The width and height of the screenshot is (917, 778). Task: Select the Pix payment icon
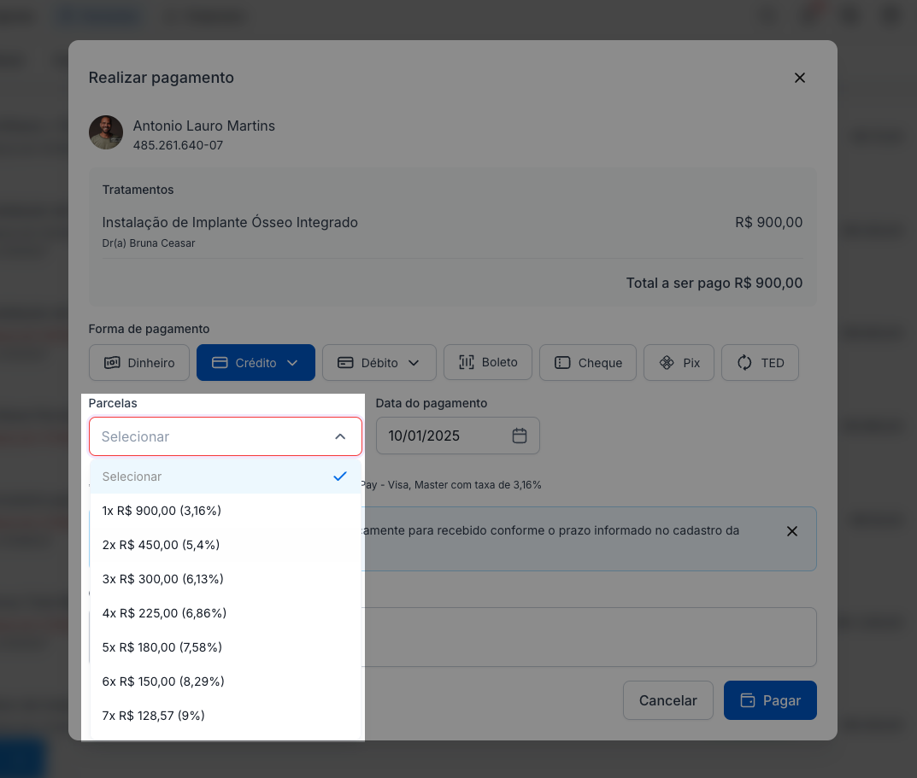point(667,363)
